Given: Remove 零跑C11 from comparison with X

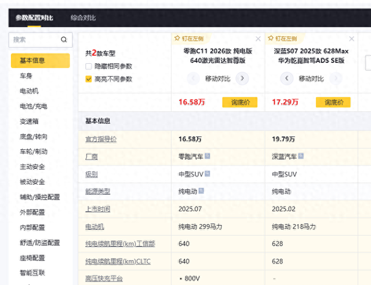Looking at the screenshot, I should click(258, 39).
